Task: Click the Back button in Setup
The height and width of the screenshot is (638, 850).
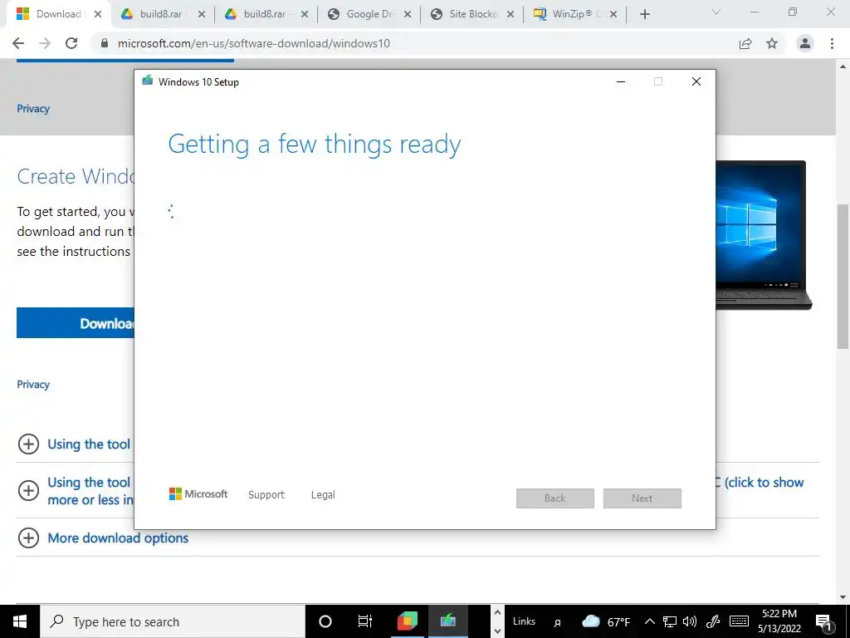Action: tap(555, 498)
